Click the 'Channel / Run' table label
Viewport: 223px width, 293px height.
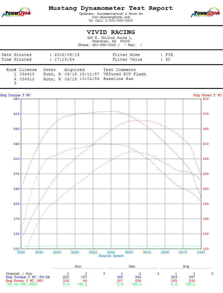click(19, 274)
